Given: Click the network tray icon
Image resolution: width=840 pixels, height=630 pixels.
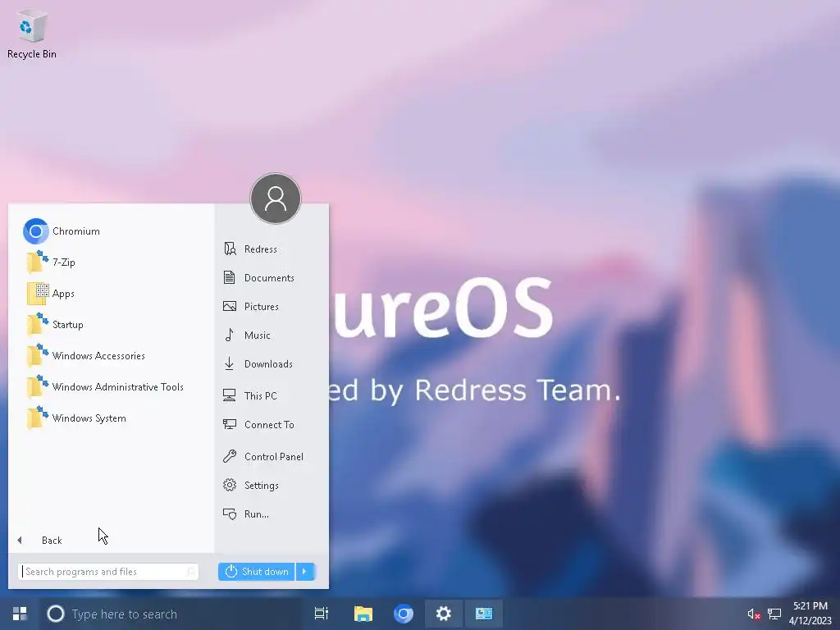Looking at the screenshot, I should (x=774, y=614).
